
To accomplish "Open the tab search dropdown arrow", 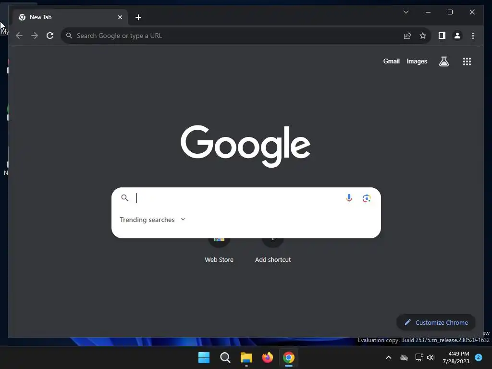I will tap(406, 12).
